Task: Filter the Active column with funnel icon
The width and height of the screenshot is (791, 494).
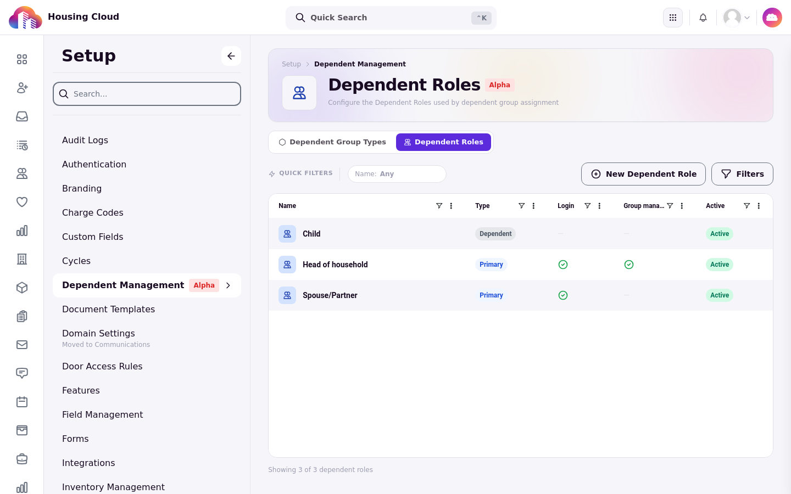Action: pyautogui.click(x=747, y=206)
